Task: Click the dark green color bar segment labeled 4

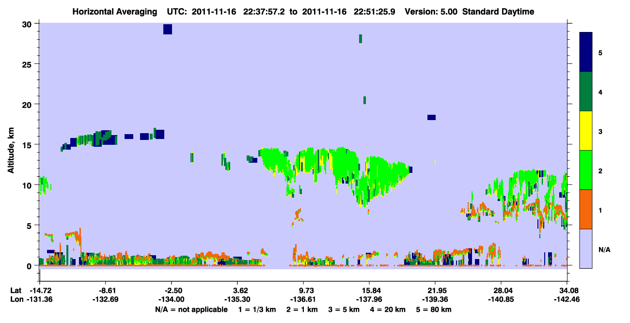Action: coord(586,92)
